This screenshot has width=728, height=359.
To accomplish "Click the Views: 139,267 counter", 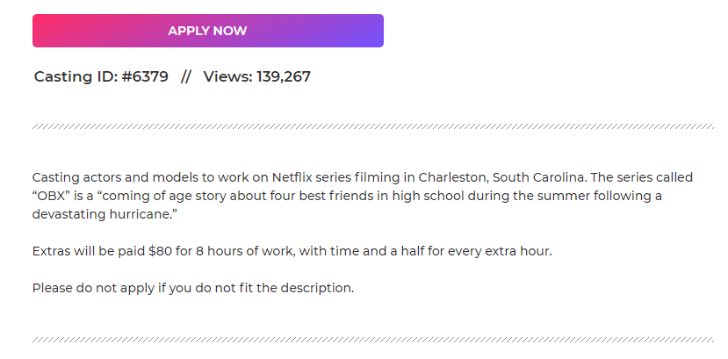I will (x=256, y=76).
